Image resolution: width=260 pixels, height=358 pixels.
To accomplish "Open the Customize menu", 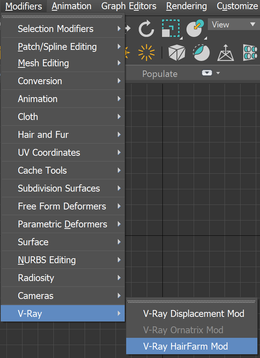I will point(237,6).
